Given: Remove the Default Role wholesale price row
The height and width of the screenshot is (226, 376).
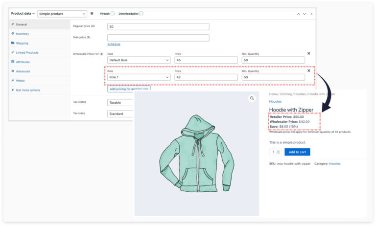Looking at the screenshot, I should click(x=308, y=53).
